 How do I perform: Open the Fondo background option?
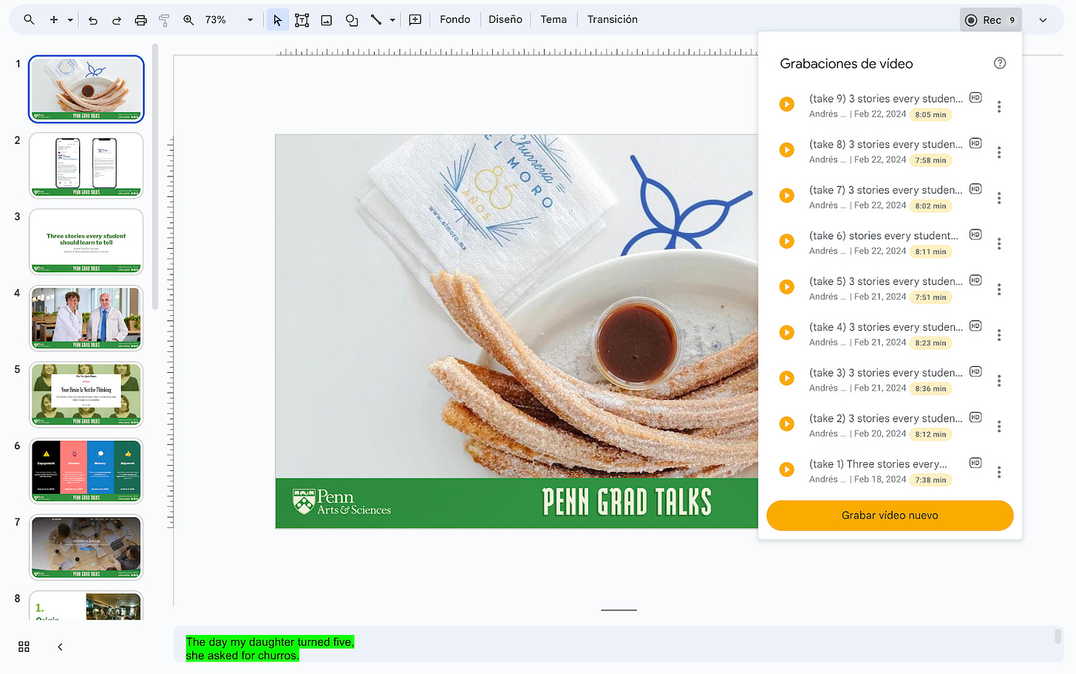[454, 20]
